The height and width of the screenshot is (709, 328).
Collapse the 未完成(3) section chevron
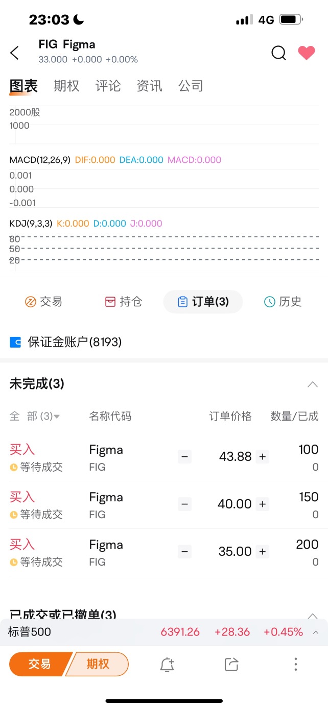[313, 384]
